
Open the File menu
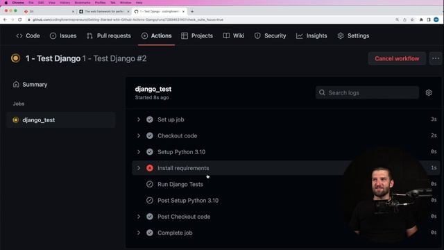(x=31, y=3)
